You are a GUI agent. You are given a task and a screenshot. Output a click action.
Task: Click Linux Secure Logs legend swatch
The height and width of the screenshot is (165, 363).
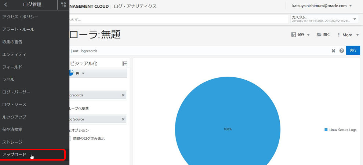click(x=326, y=130)
